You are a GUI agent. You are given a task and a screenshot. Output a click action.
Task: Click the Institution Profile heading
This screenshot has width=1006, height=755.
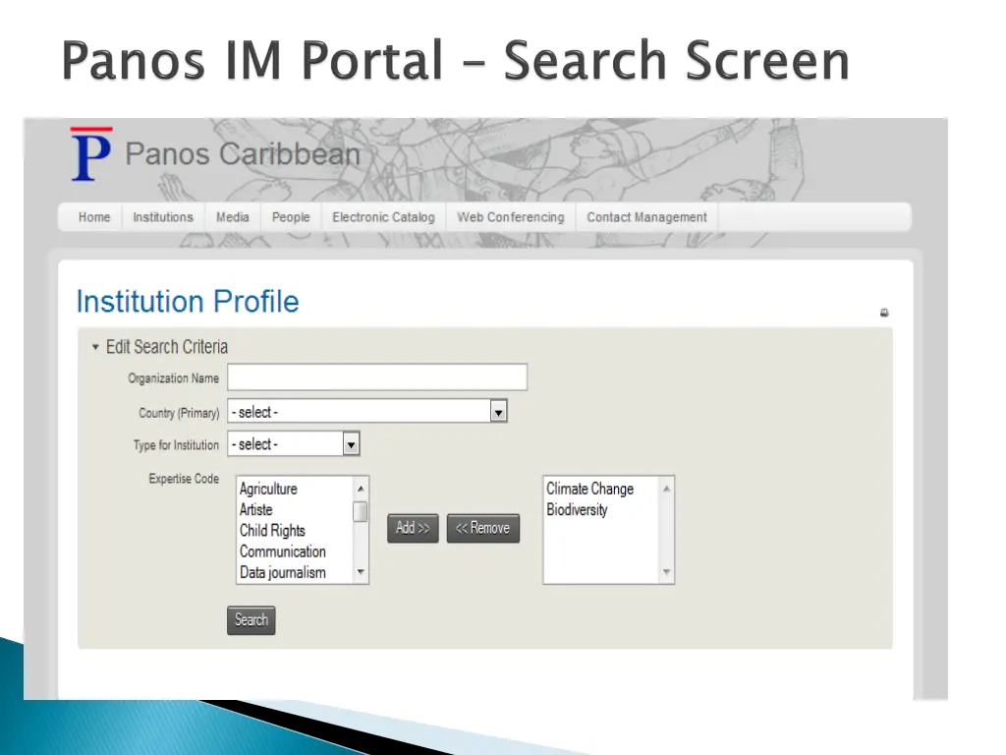pos(188,301)
